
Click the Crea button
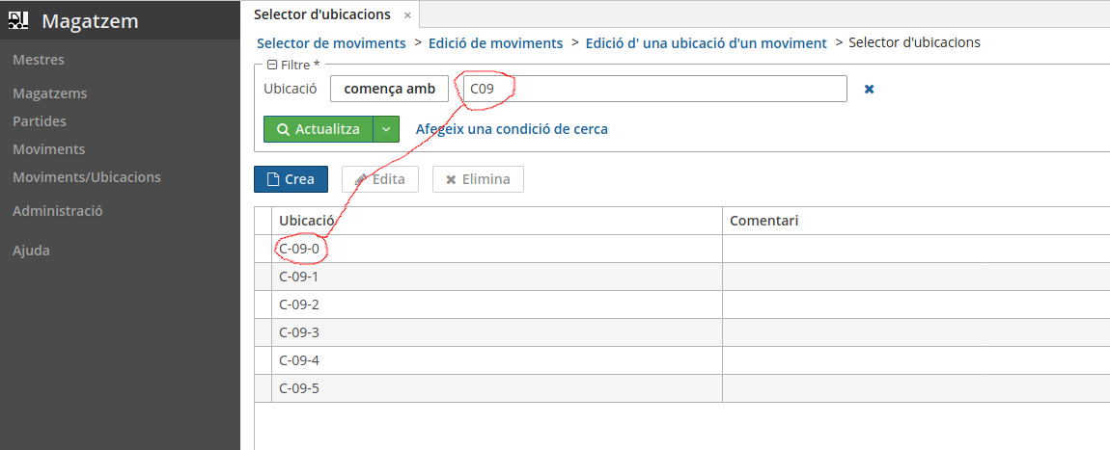[291, 179]
